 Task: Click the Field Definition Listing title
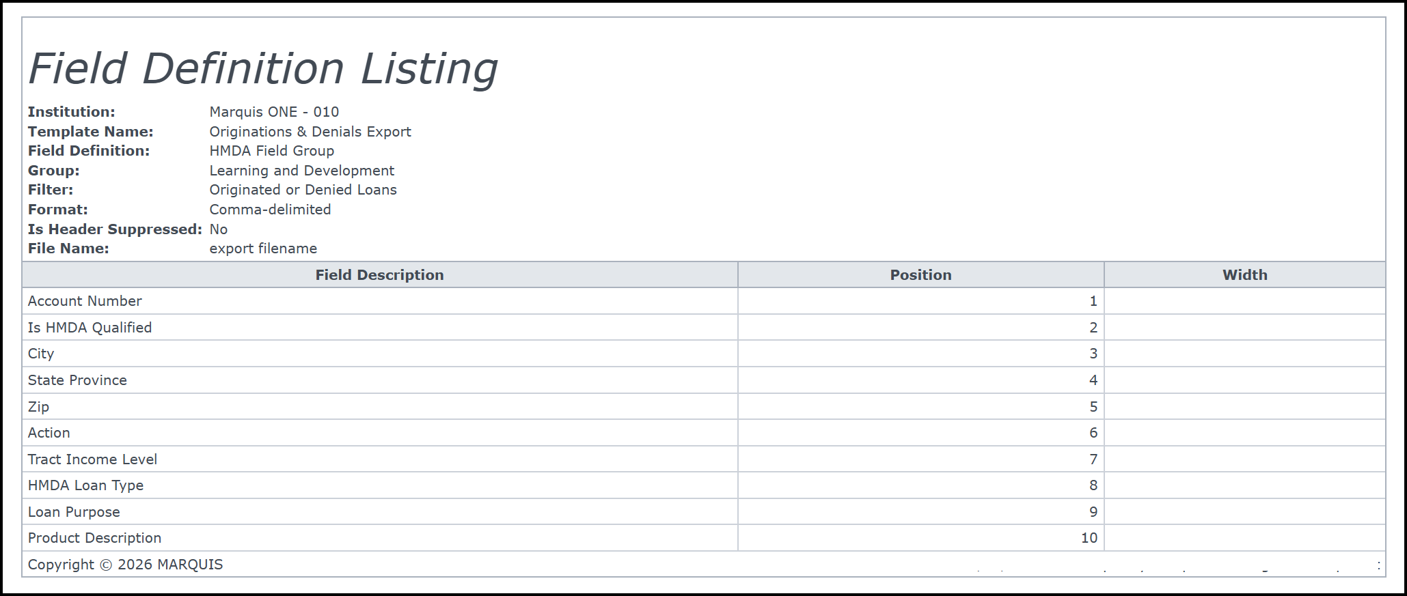click(x=263, y=69)
